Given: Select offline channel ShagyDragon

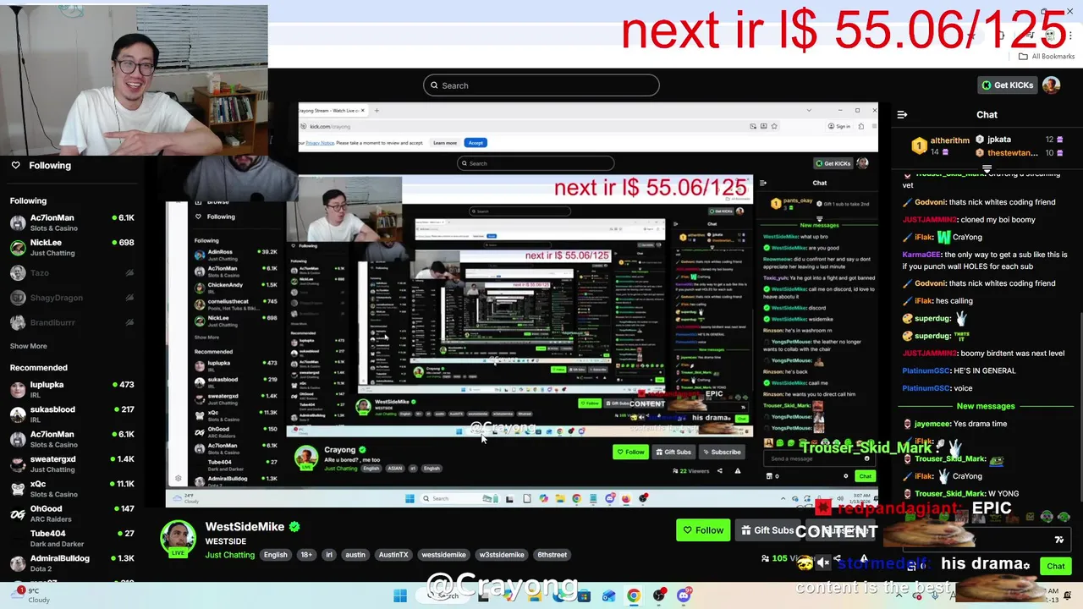Looking at the screenshot, I should 72,298.
